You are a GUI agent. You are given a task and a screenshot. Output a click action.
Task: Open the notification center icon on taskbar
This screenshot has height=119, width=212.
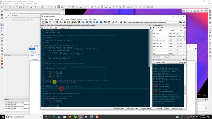pos(209,117)
